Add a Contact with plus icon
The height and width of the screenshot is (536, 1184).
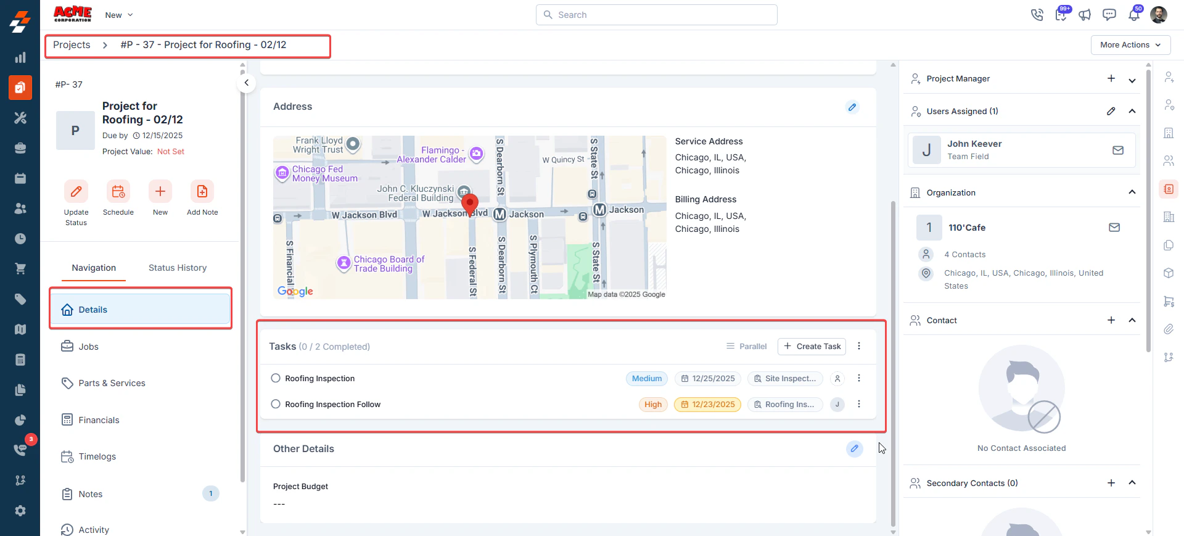pos(1111,320)
